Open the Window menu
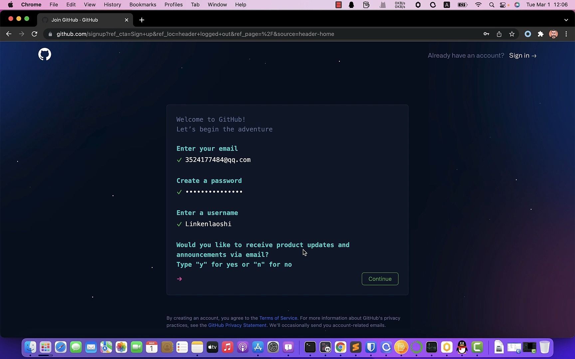The width and height of the screenshot is (575, 359). (217, 5)
